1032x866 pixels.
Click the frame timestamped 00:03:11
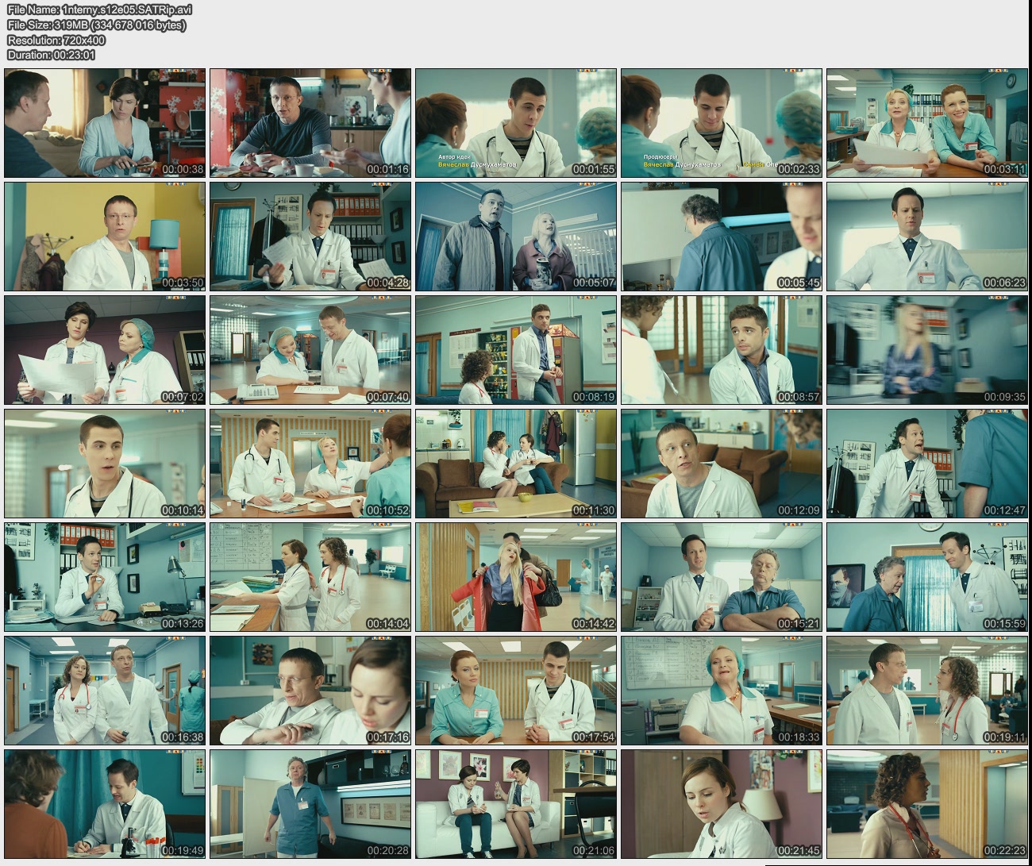(x=926, y=123)
